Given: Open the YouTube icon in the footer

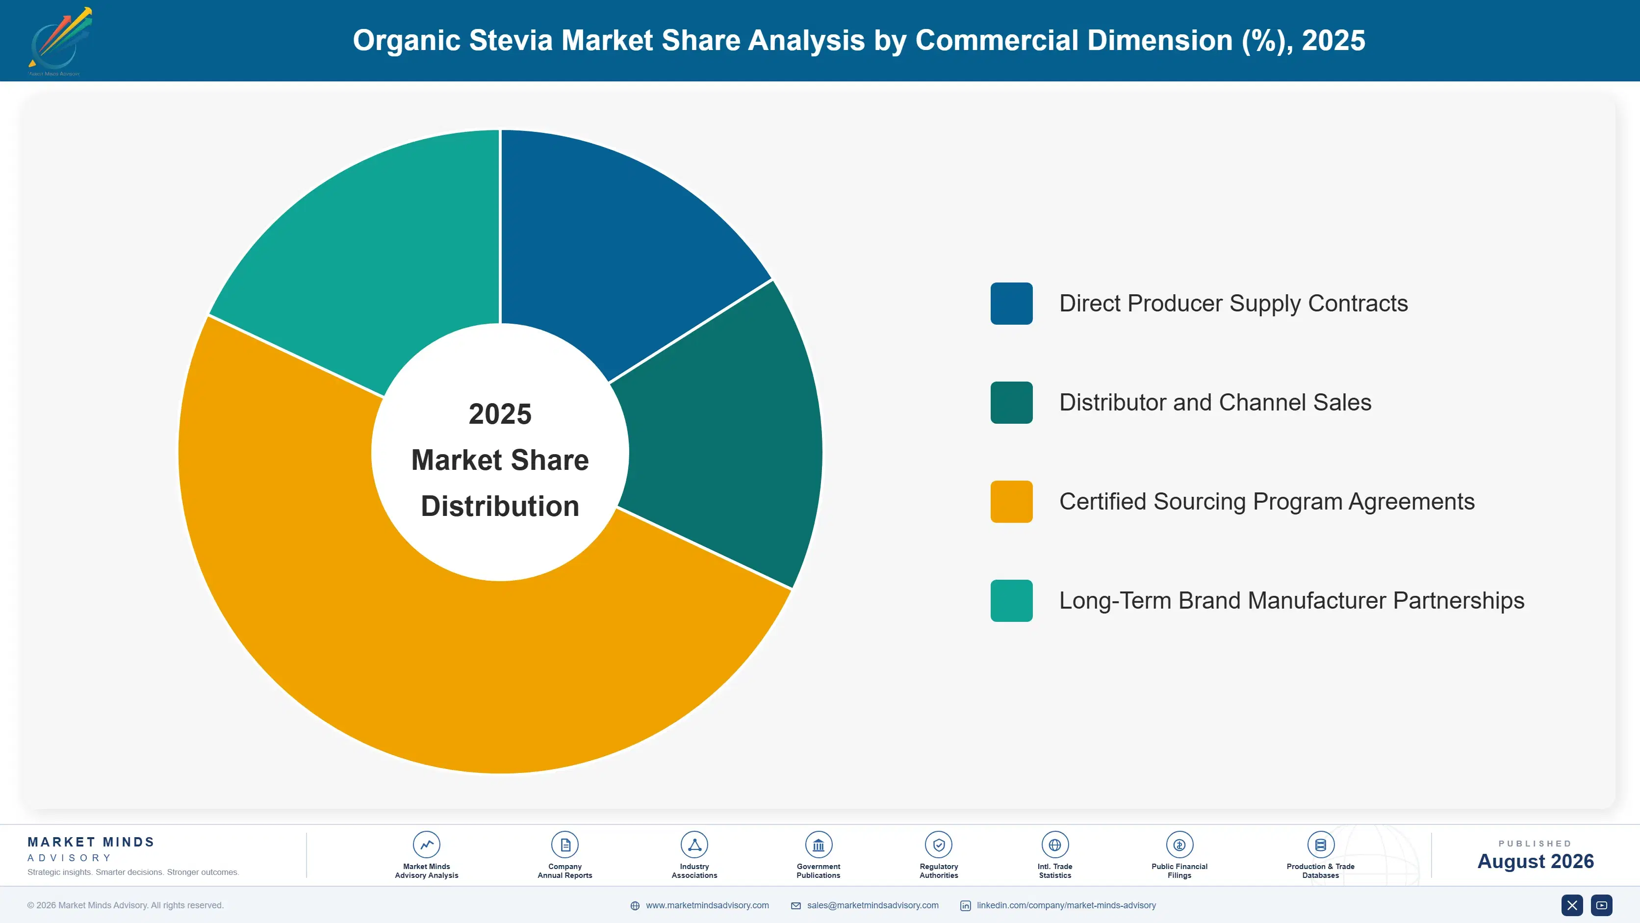Looking at the screenshot, I should [1601, 905].
